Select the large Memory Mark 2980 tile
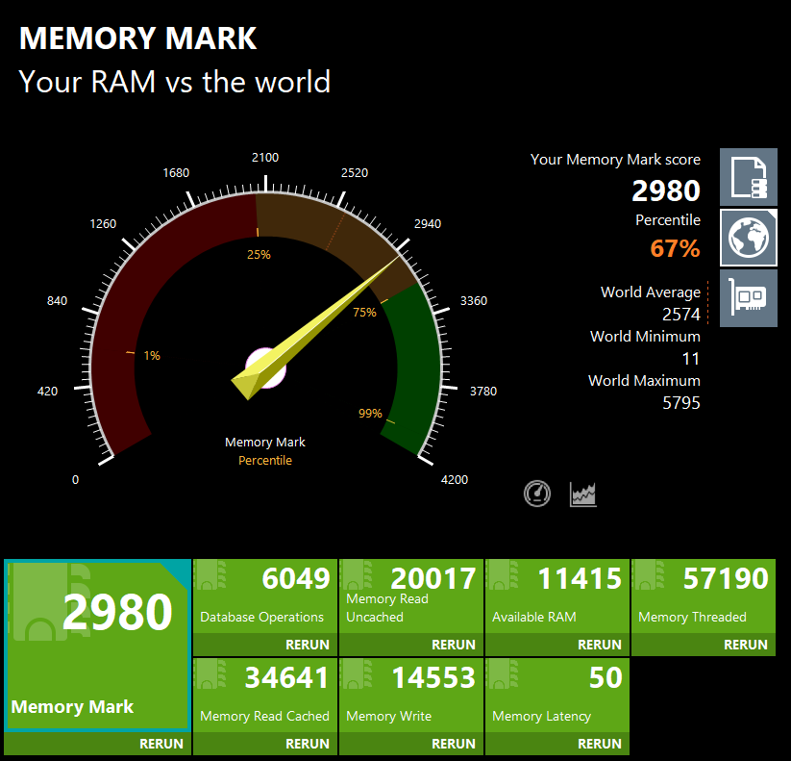The height and width of the screenshot is (761, 791). click(97, 645)
